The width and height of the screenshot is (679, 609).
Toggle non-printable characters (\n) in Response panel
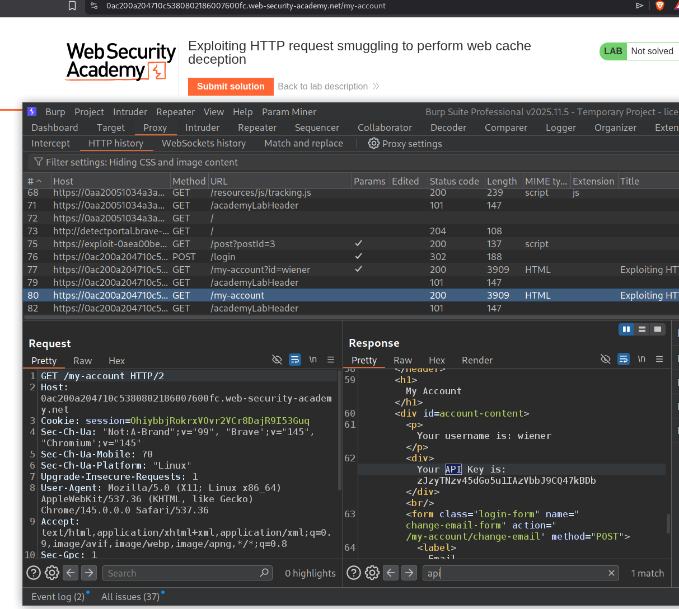tap(641, 359)
